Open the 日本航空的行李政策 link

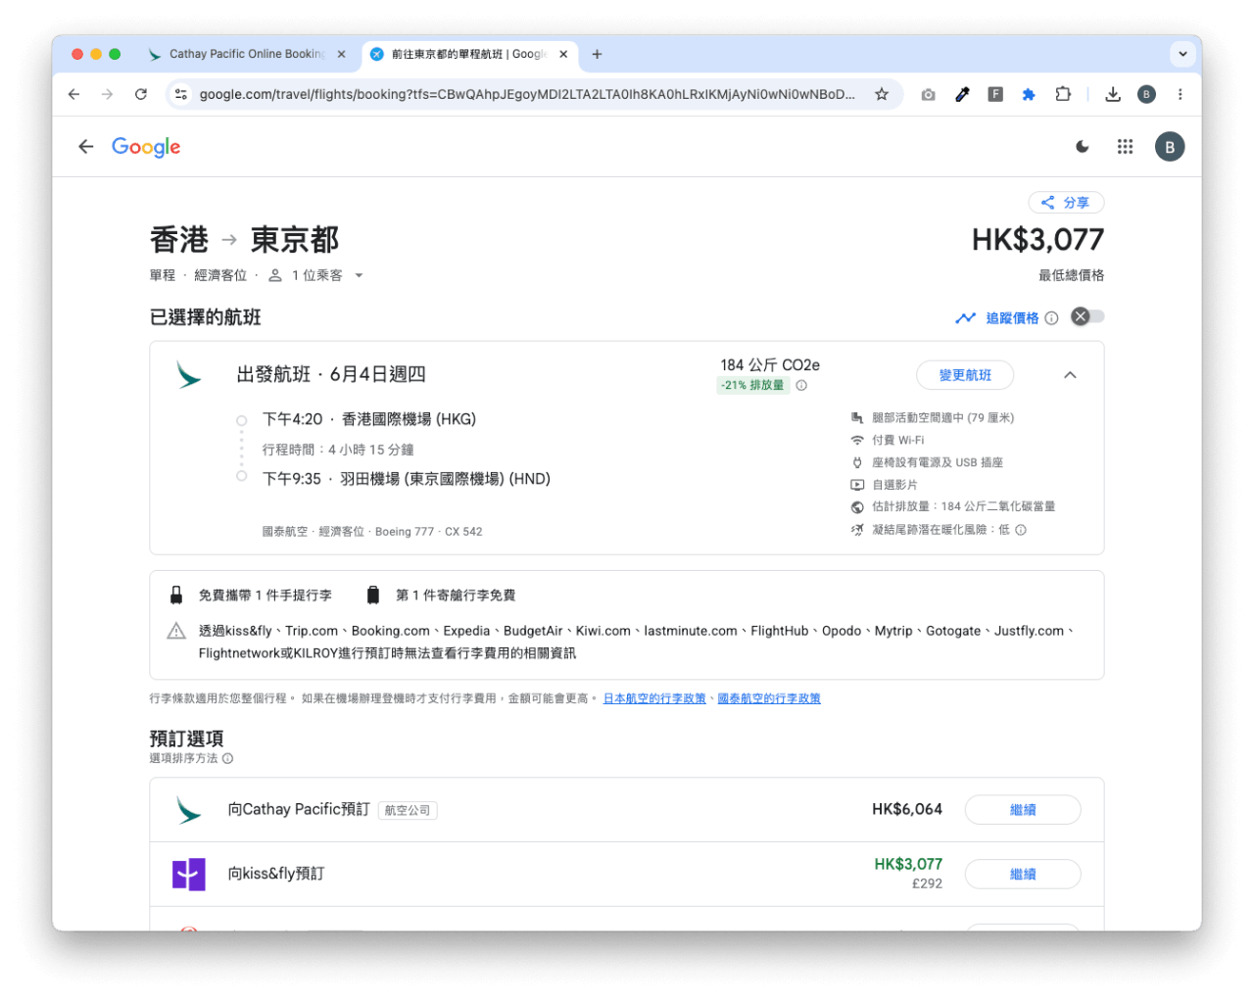(x=654, y=699)
